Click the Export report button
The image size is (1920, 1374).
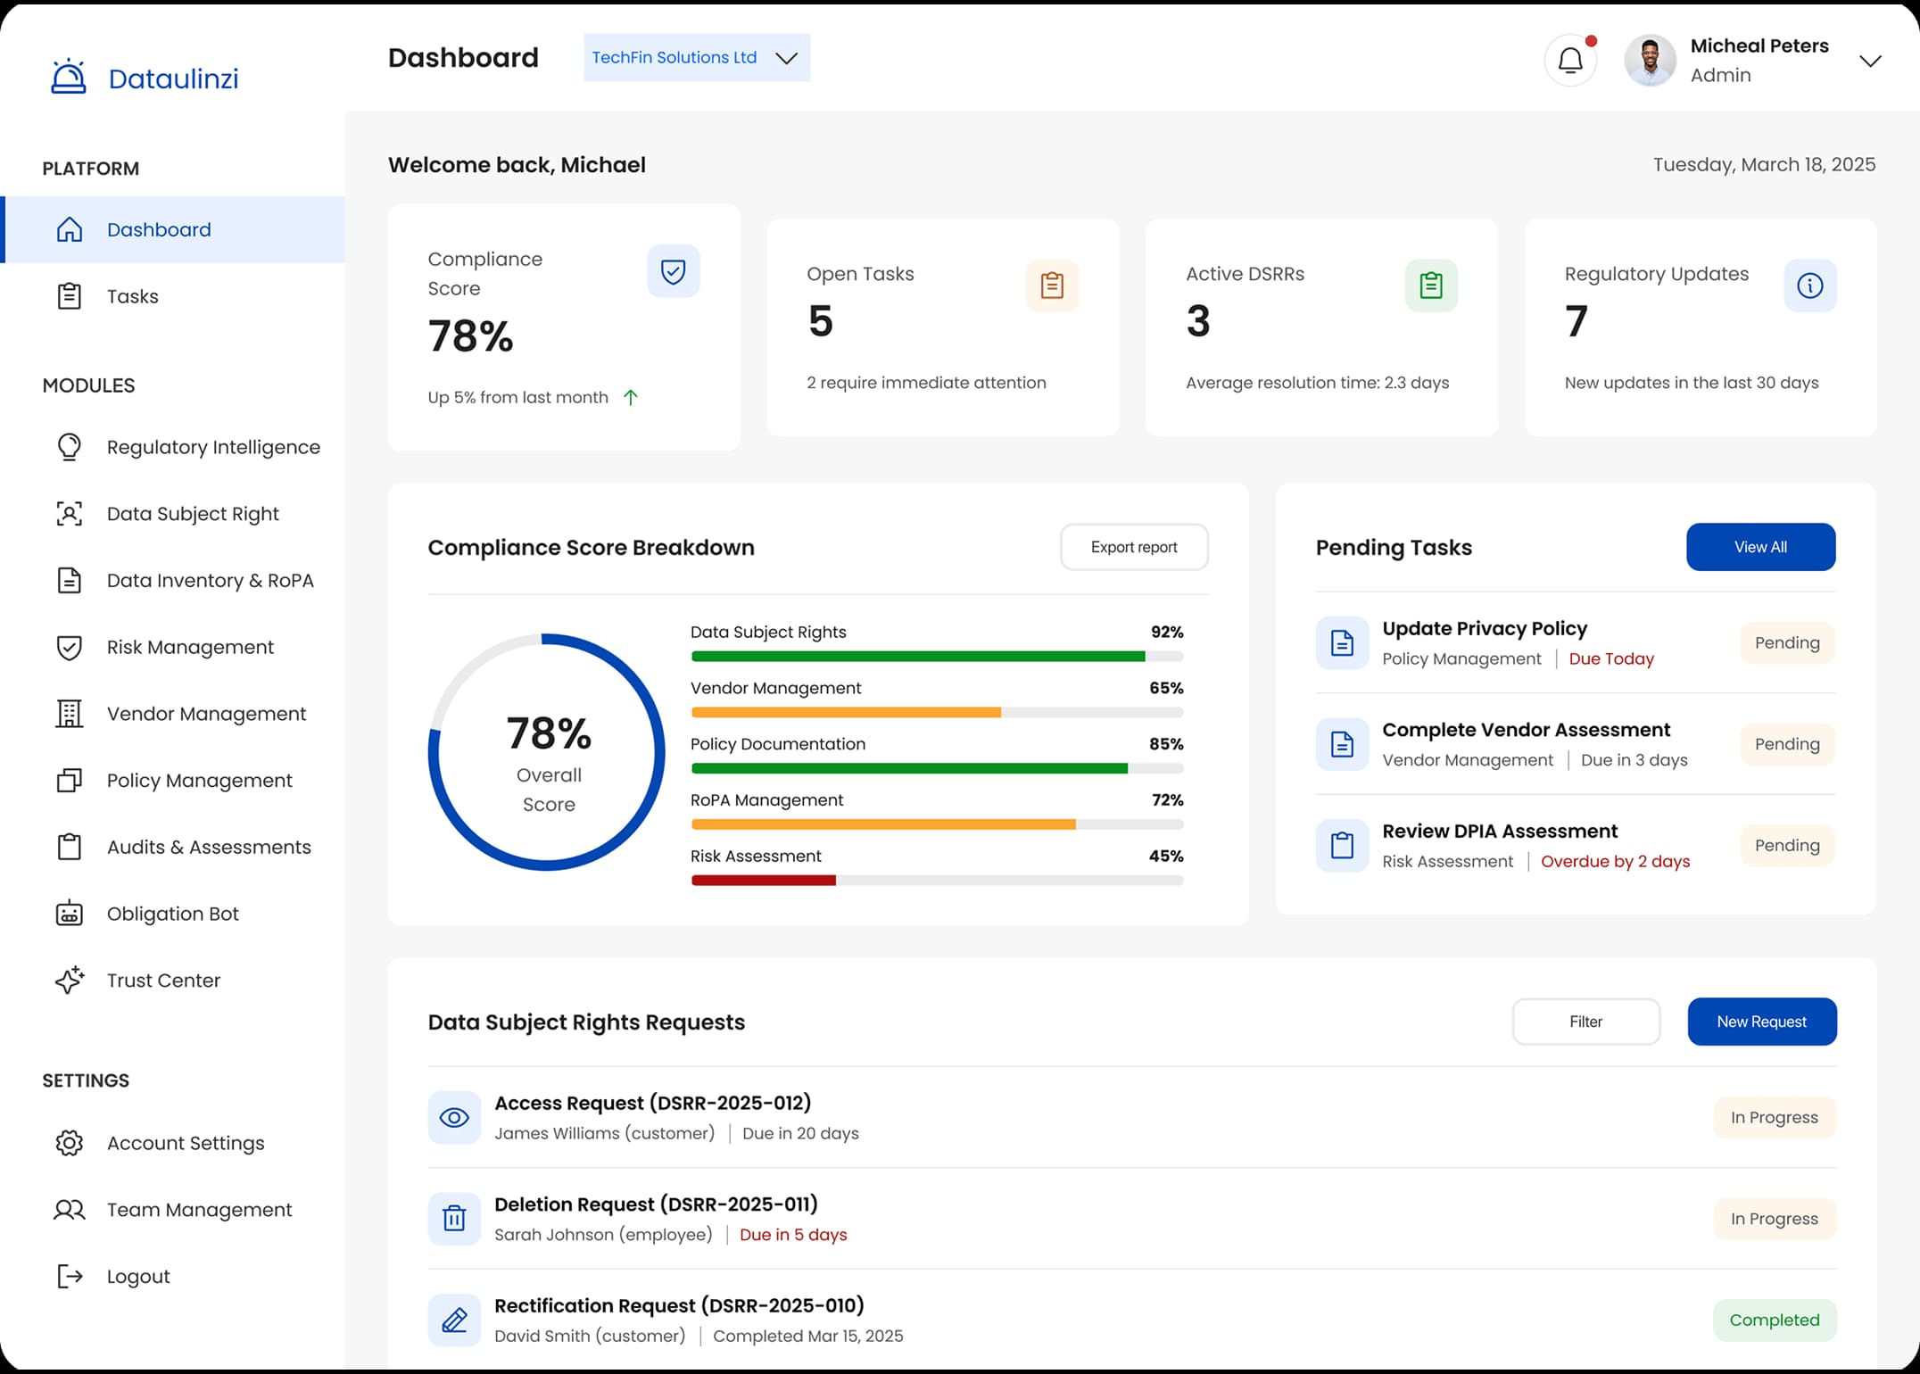(1134, 547)
